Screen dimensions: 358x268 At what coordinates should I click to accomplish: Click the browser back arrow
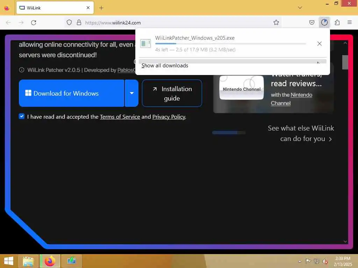pos(8,23)
